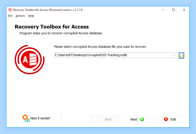This screenshot has height=134, width=196.
Task: Click the 'Please select corrupted Access database' prompt
Action: 101,47
